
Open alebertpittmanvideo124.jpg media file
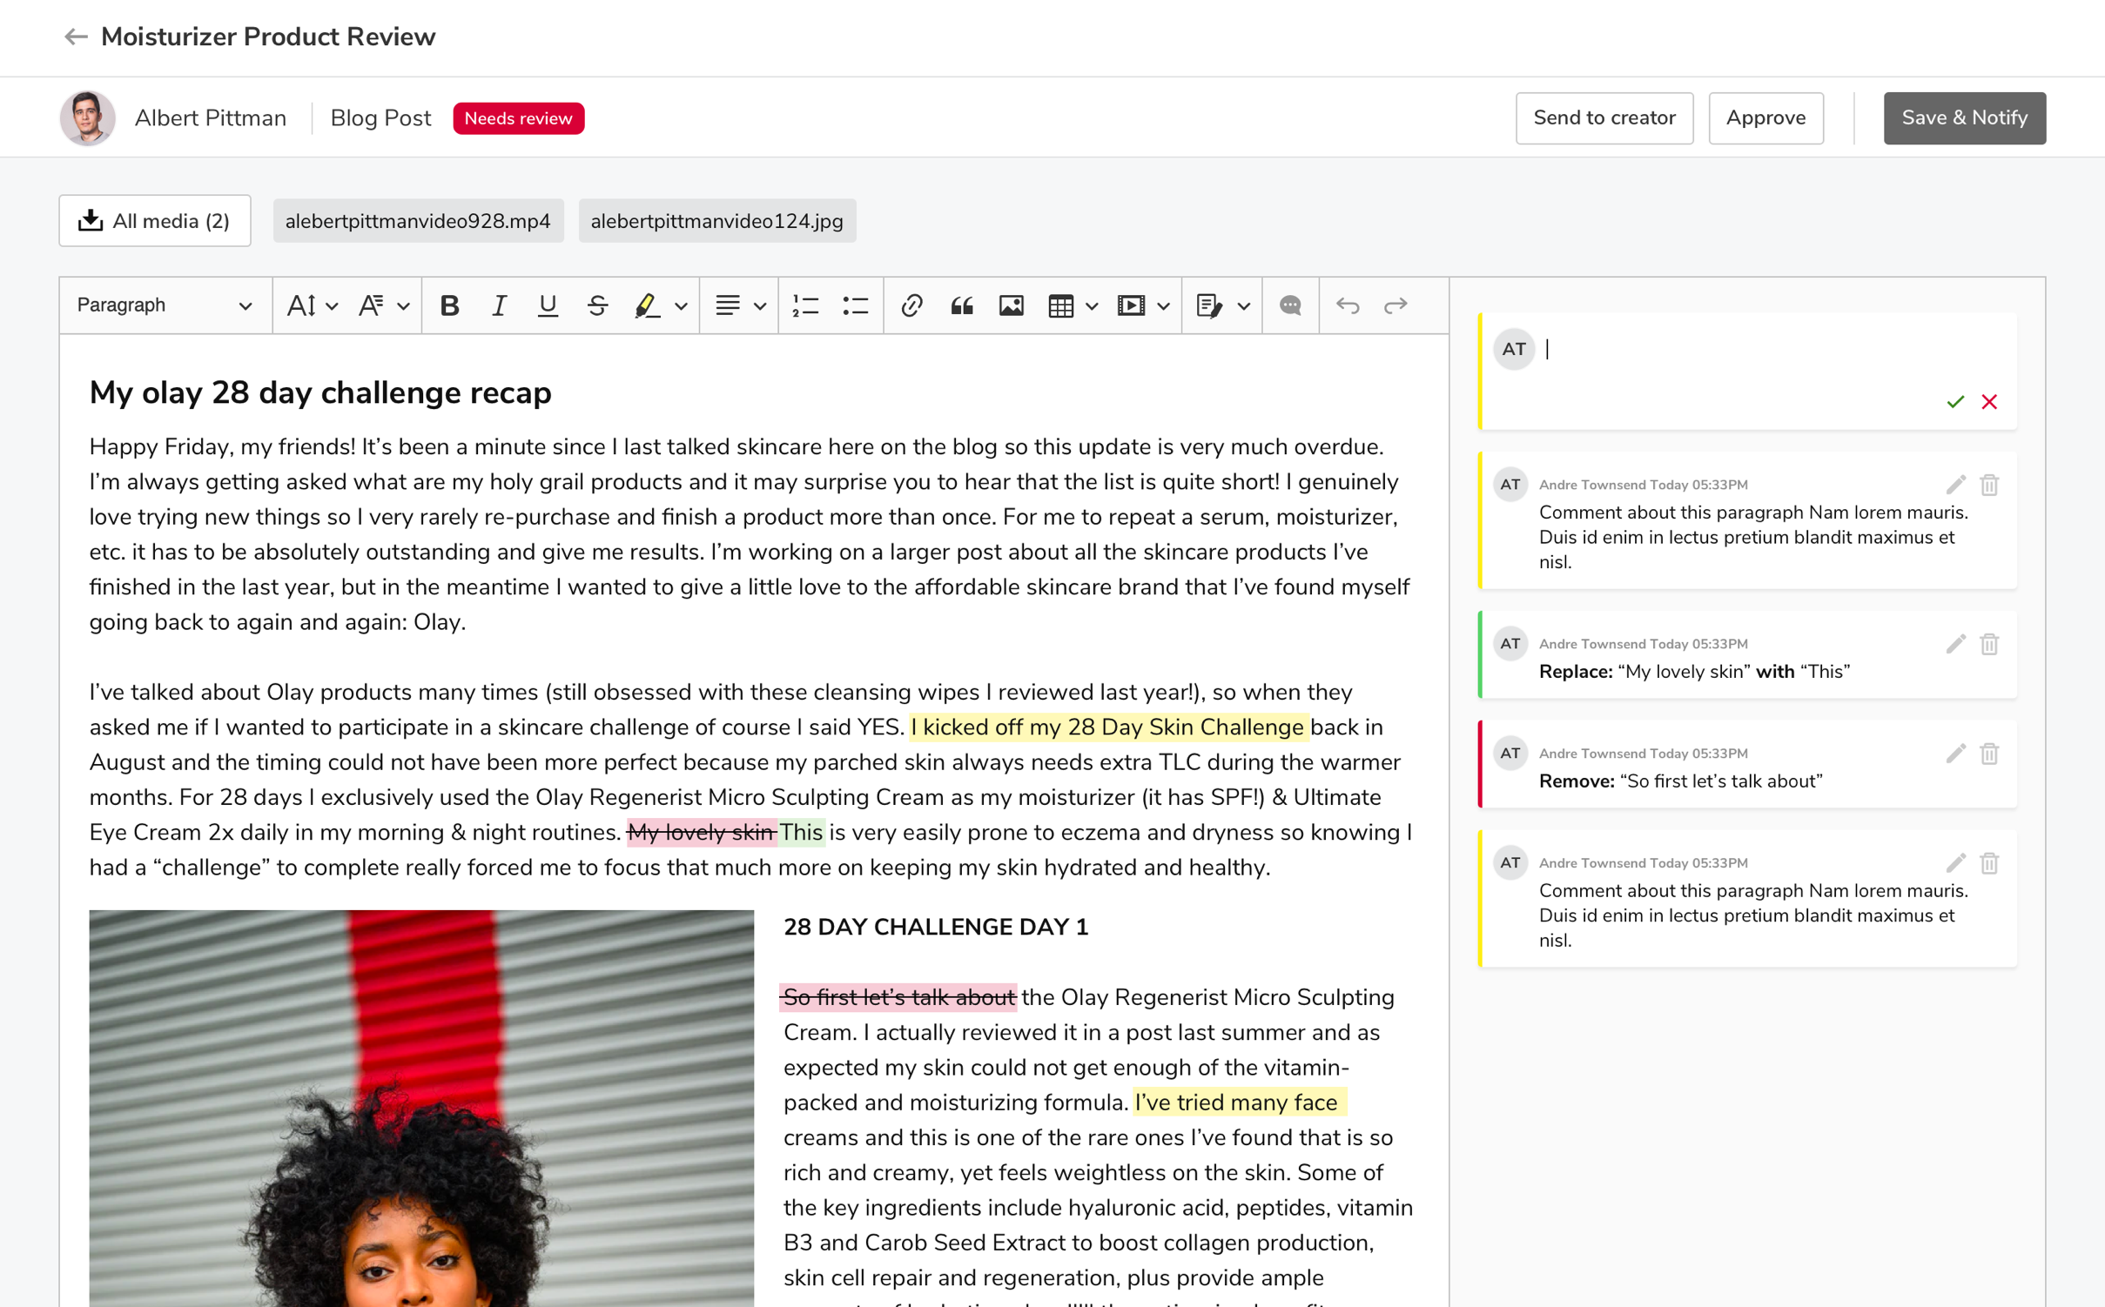tap(716, 221)
